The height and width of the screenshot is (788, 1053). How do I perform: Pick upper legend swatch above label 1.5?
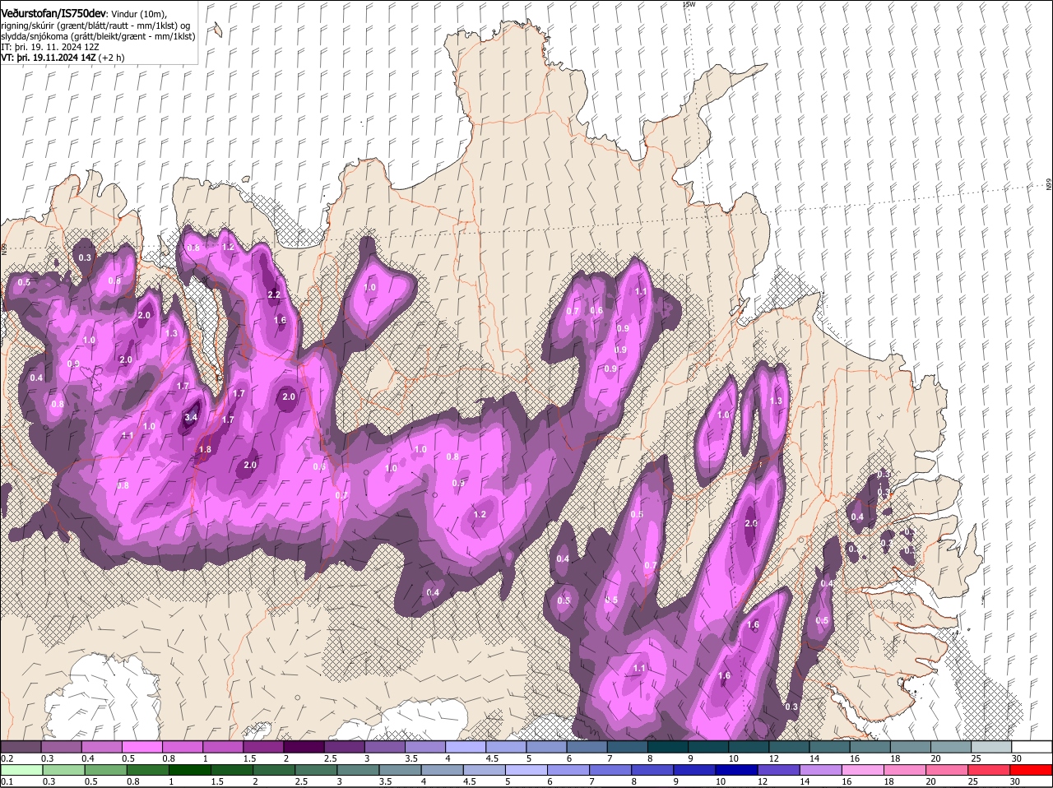(263, 747)
